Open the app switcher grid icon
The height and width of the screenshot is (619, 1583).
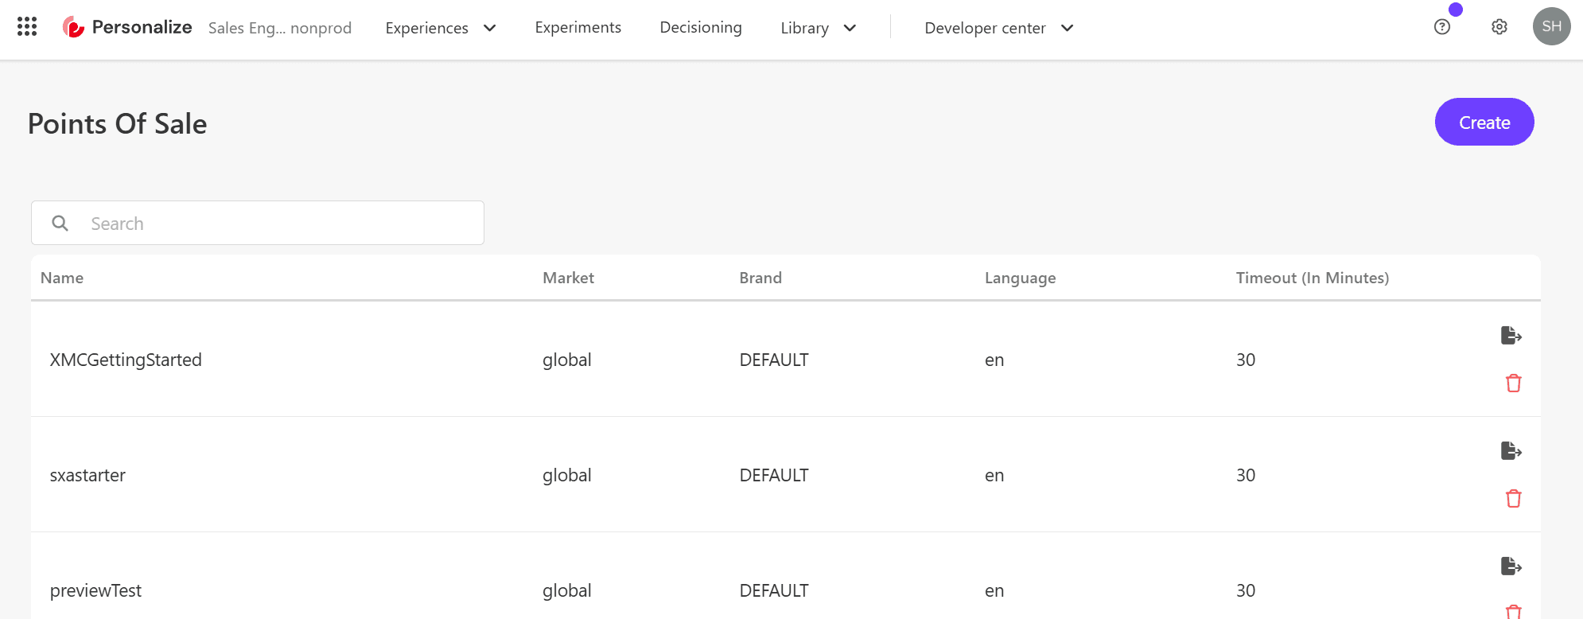[x=27, y=27]
